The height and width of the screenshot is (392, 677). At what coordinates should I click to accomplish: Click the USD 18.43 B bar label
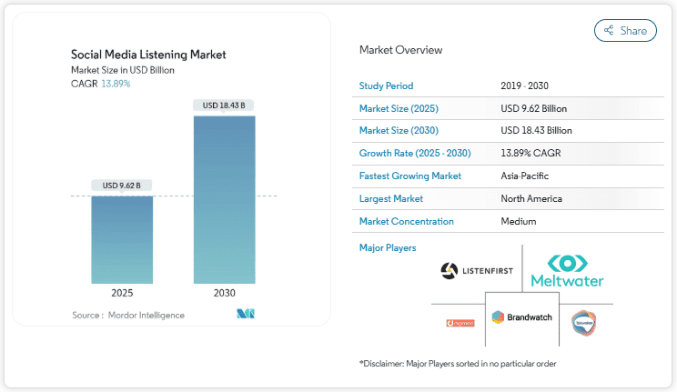click(224, 106)
